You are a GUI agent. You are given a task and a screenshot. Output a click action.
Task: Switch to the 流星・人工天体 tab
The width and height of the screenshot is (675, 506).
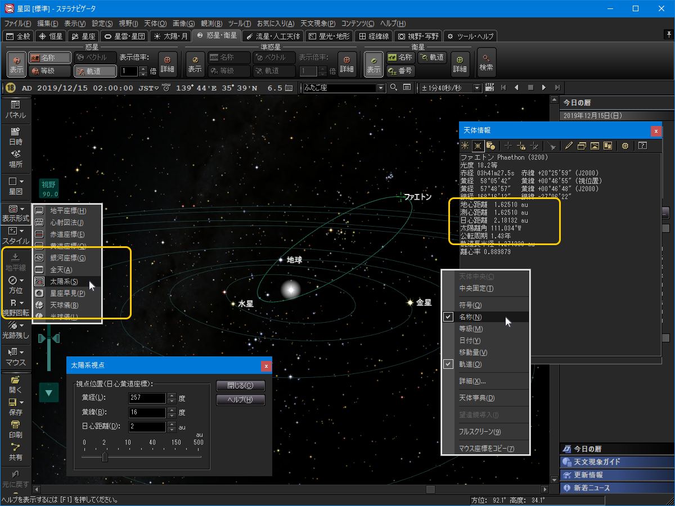pos(273,36)
